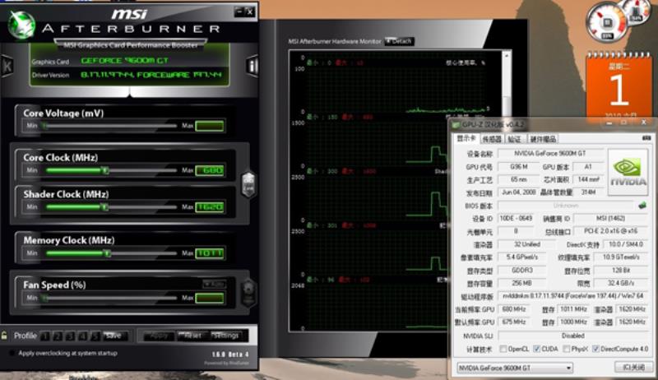Click the Core Clock value box showing 680
This screenshot has width=658, height=380.
(x=210, y=170)
